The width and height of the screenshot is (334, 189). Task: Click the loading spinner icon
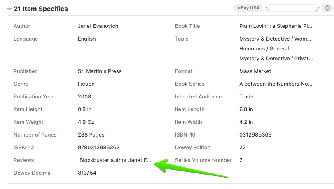327,8
